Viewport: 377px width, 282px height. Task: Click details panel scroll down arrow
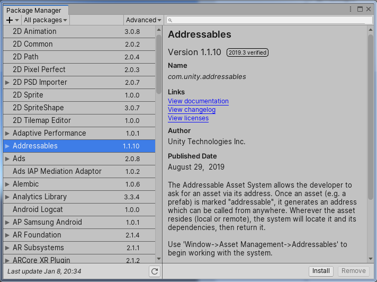[x=371, y=259]
